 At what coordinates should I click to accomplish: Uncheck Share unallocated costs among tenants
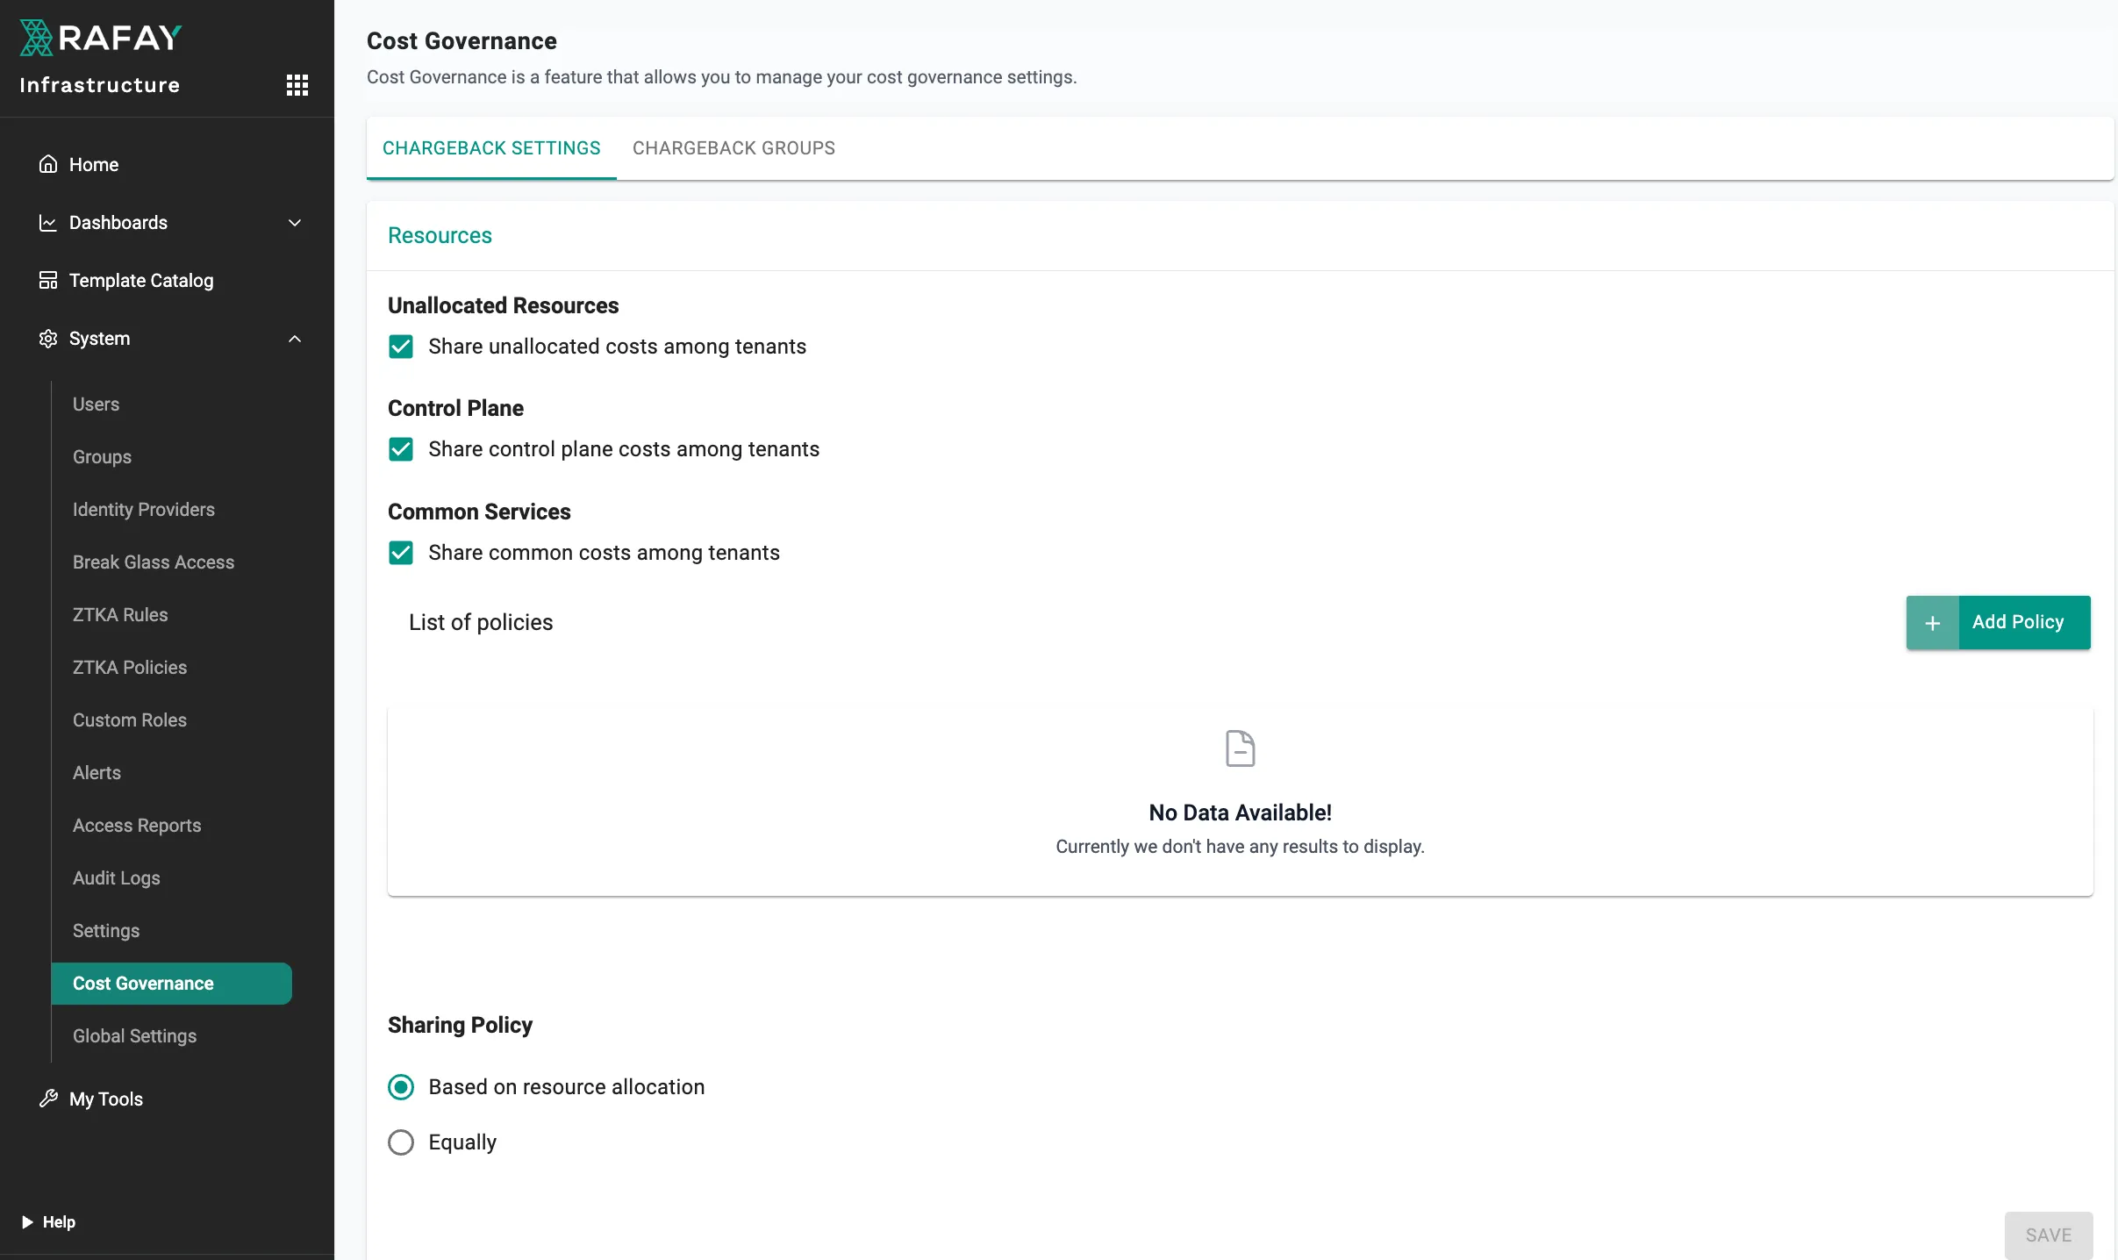tap(401, 347)
